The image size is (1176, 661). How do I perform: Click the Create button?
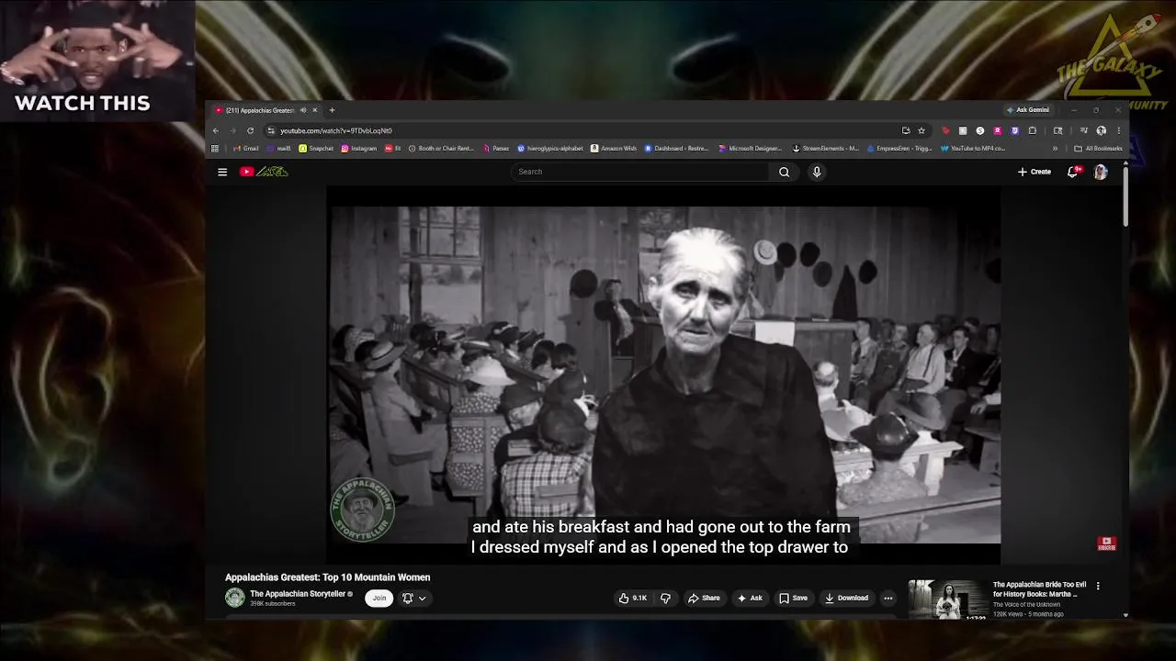[x=1035, y=172]
